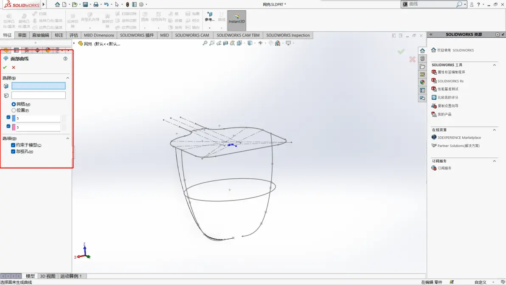
Task: Switch to the ConfigurationManager tab icon
Action: (x=27, y=50)
